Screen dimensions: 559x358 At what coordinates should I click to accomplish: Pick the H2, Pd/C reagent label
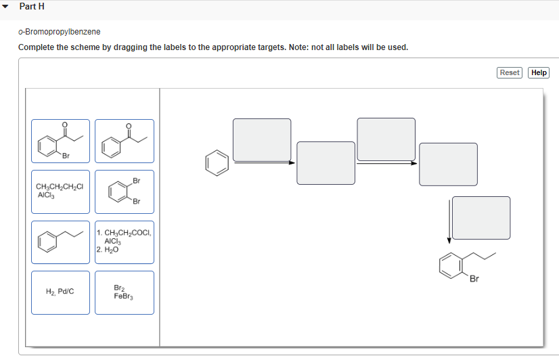coord(61,293)
